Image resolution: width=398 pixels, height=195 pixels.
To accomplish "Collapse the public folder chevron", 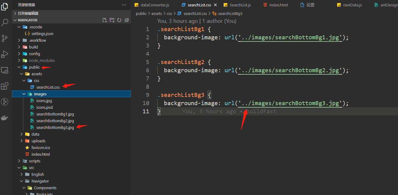I will [x=19, y=67].
